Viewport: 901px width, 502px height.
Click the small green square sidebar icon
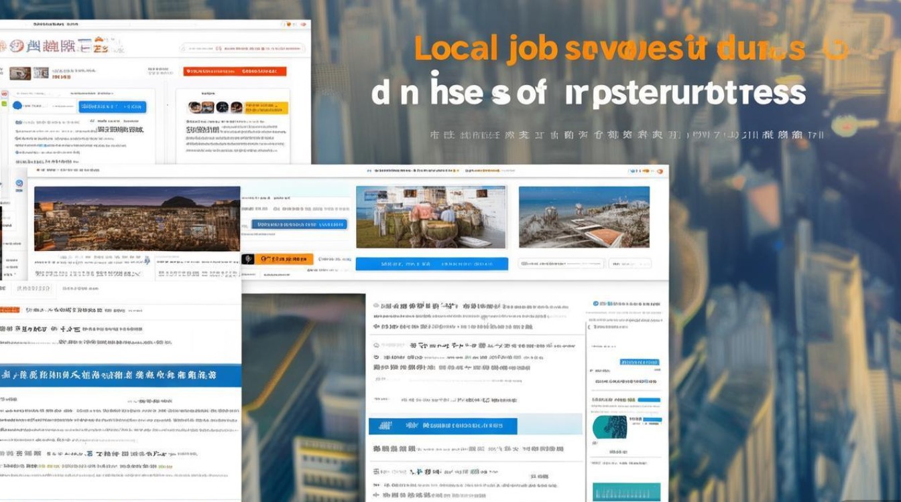click(3, 104)
